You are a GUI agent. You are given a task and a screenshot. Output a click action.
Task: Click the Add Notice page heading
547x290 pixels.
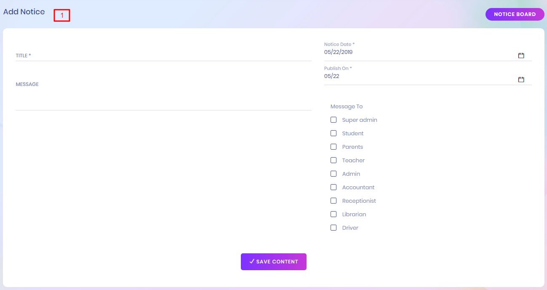[x=24, y=12]
